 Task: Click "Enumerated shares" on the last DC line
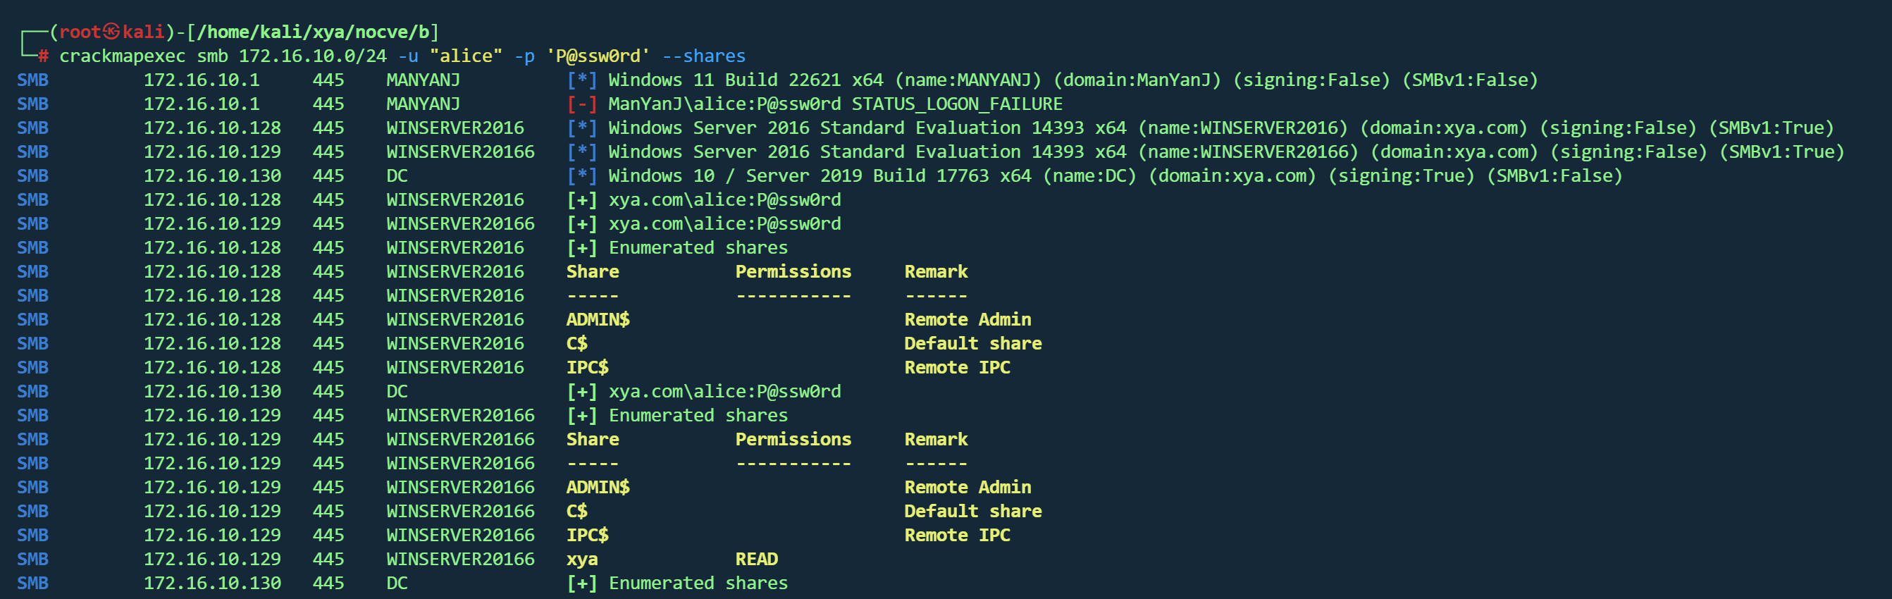(698, 583)
